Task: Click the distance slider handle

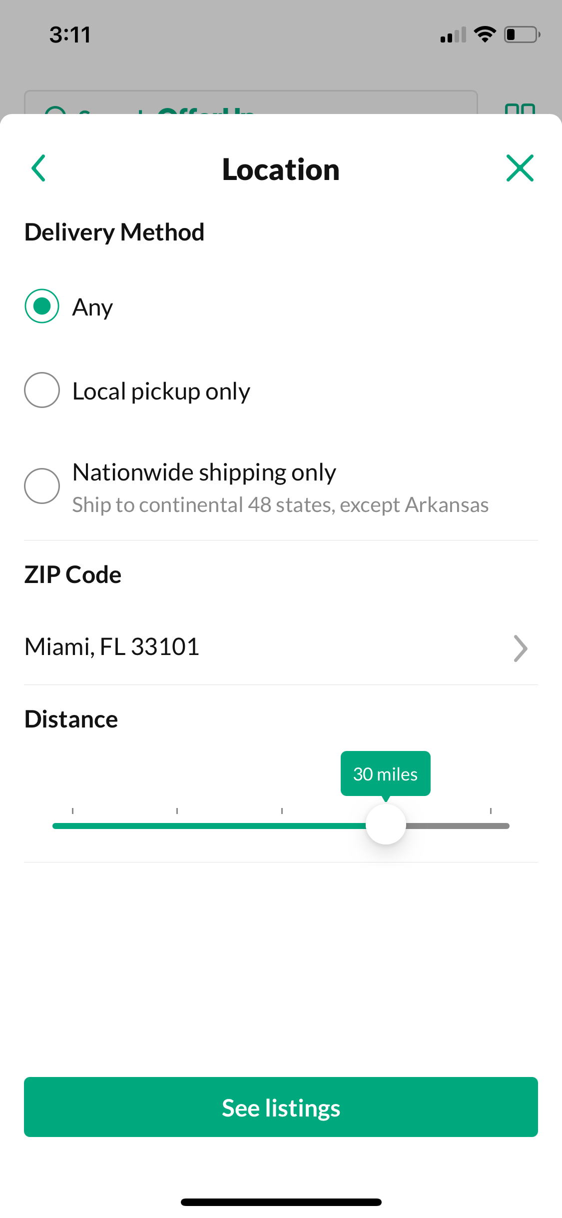Action: 386,825
